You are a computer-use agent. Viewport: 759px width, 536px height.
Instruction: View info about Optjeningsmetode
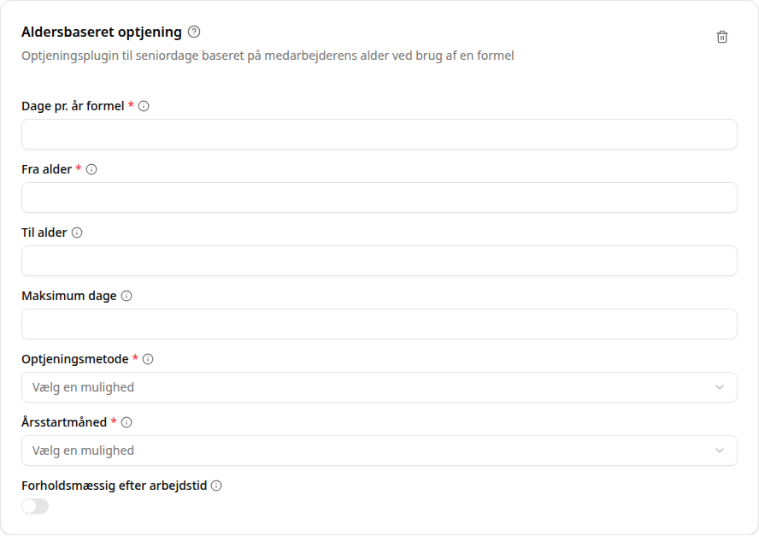tap(146, 359)
